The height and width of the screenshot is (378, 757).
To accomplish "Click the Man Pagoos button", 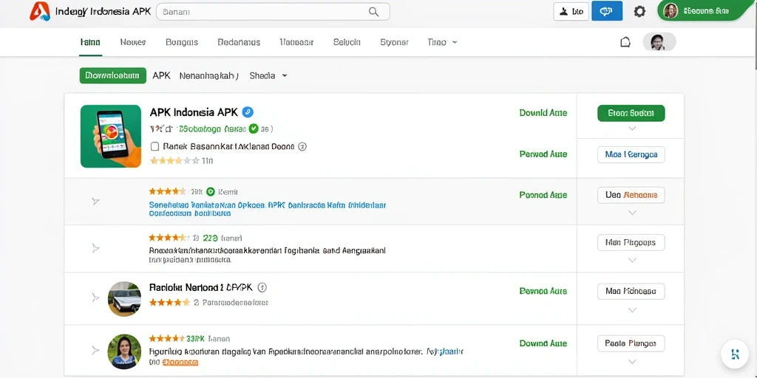I will [631, 242].
